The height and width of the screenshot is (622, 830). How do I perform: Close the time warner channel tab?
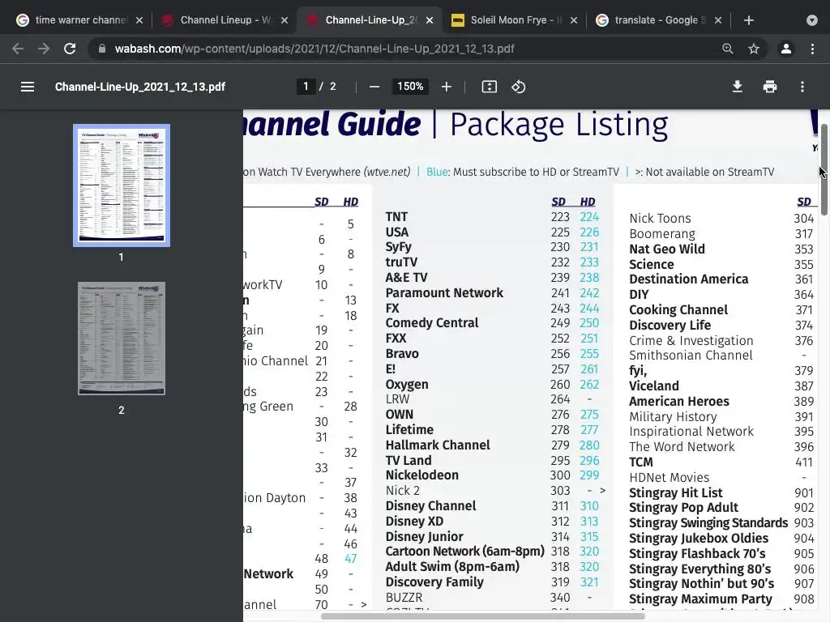tap(139, 20)
